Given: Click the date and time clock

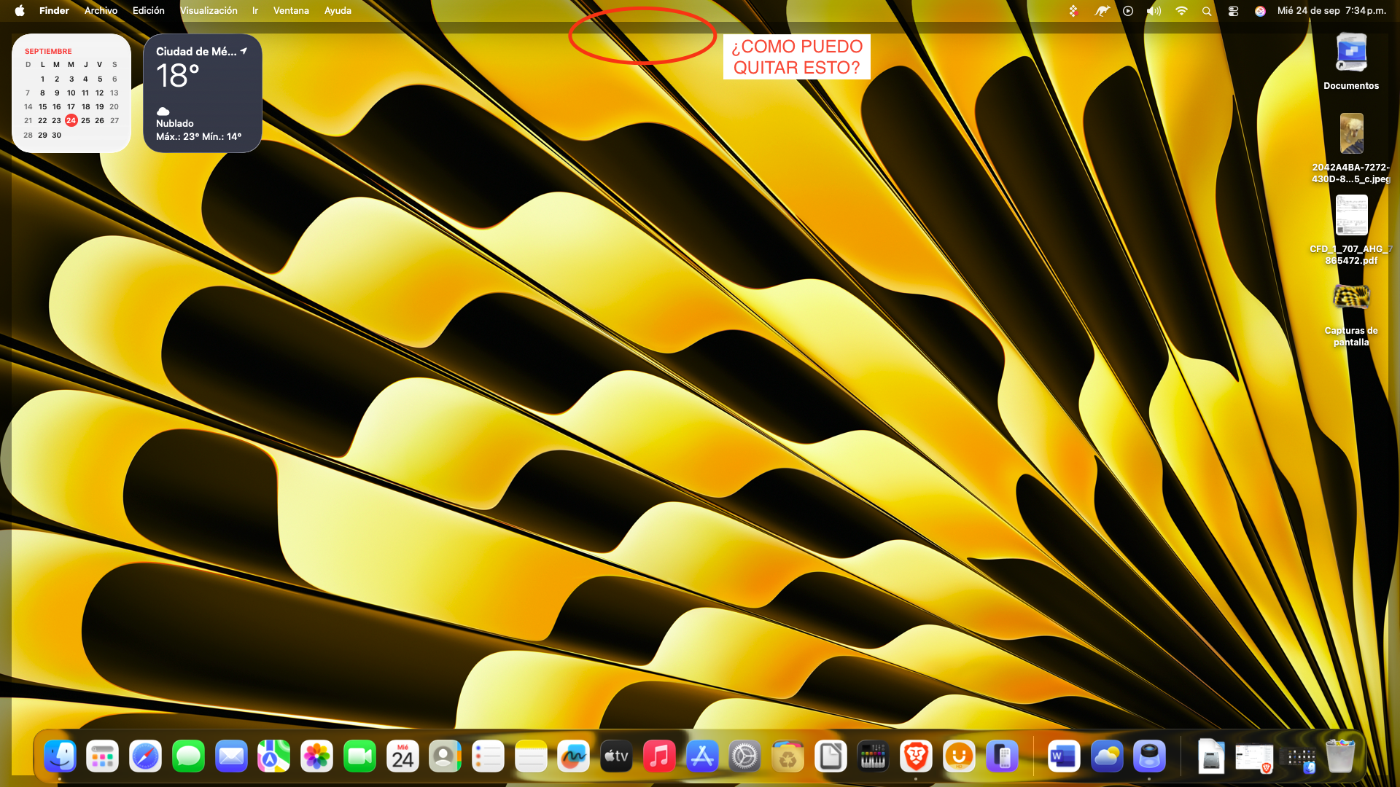Looking at the screenshot, I should click(x=1331, y=11).
